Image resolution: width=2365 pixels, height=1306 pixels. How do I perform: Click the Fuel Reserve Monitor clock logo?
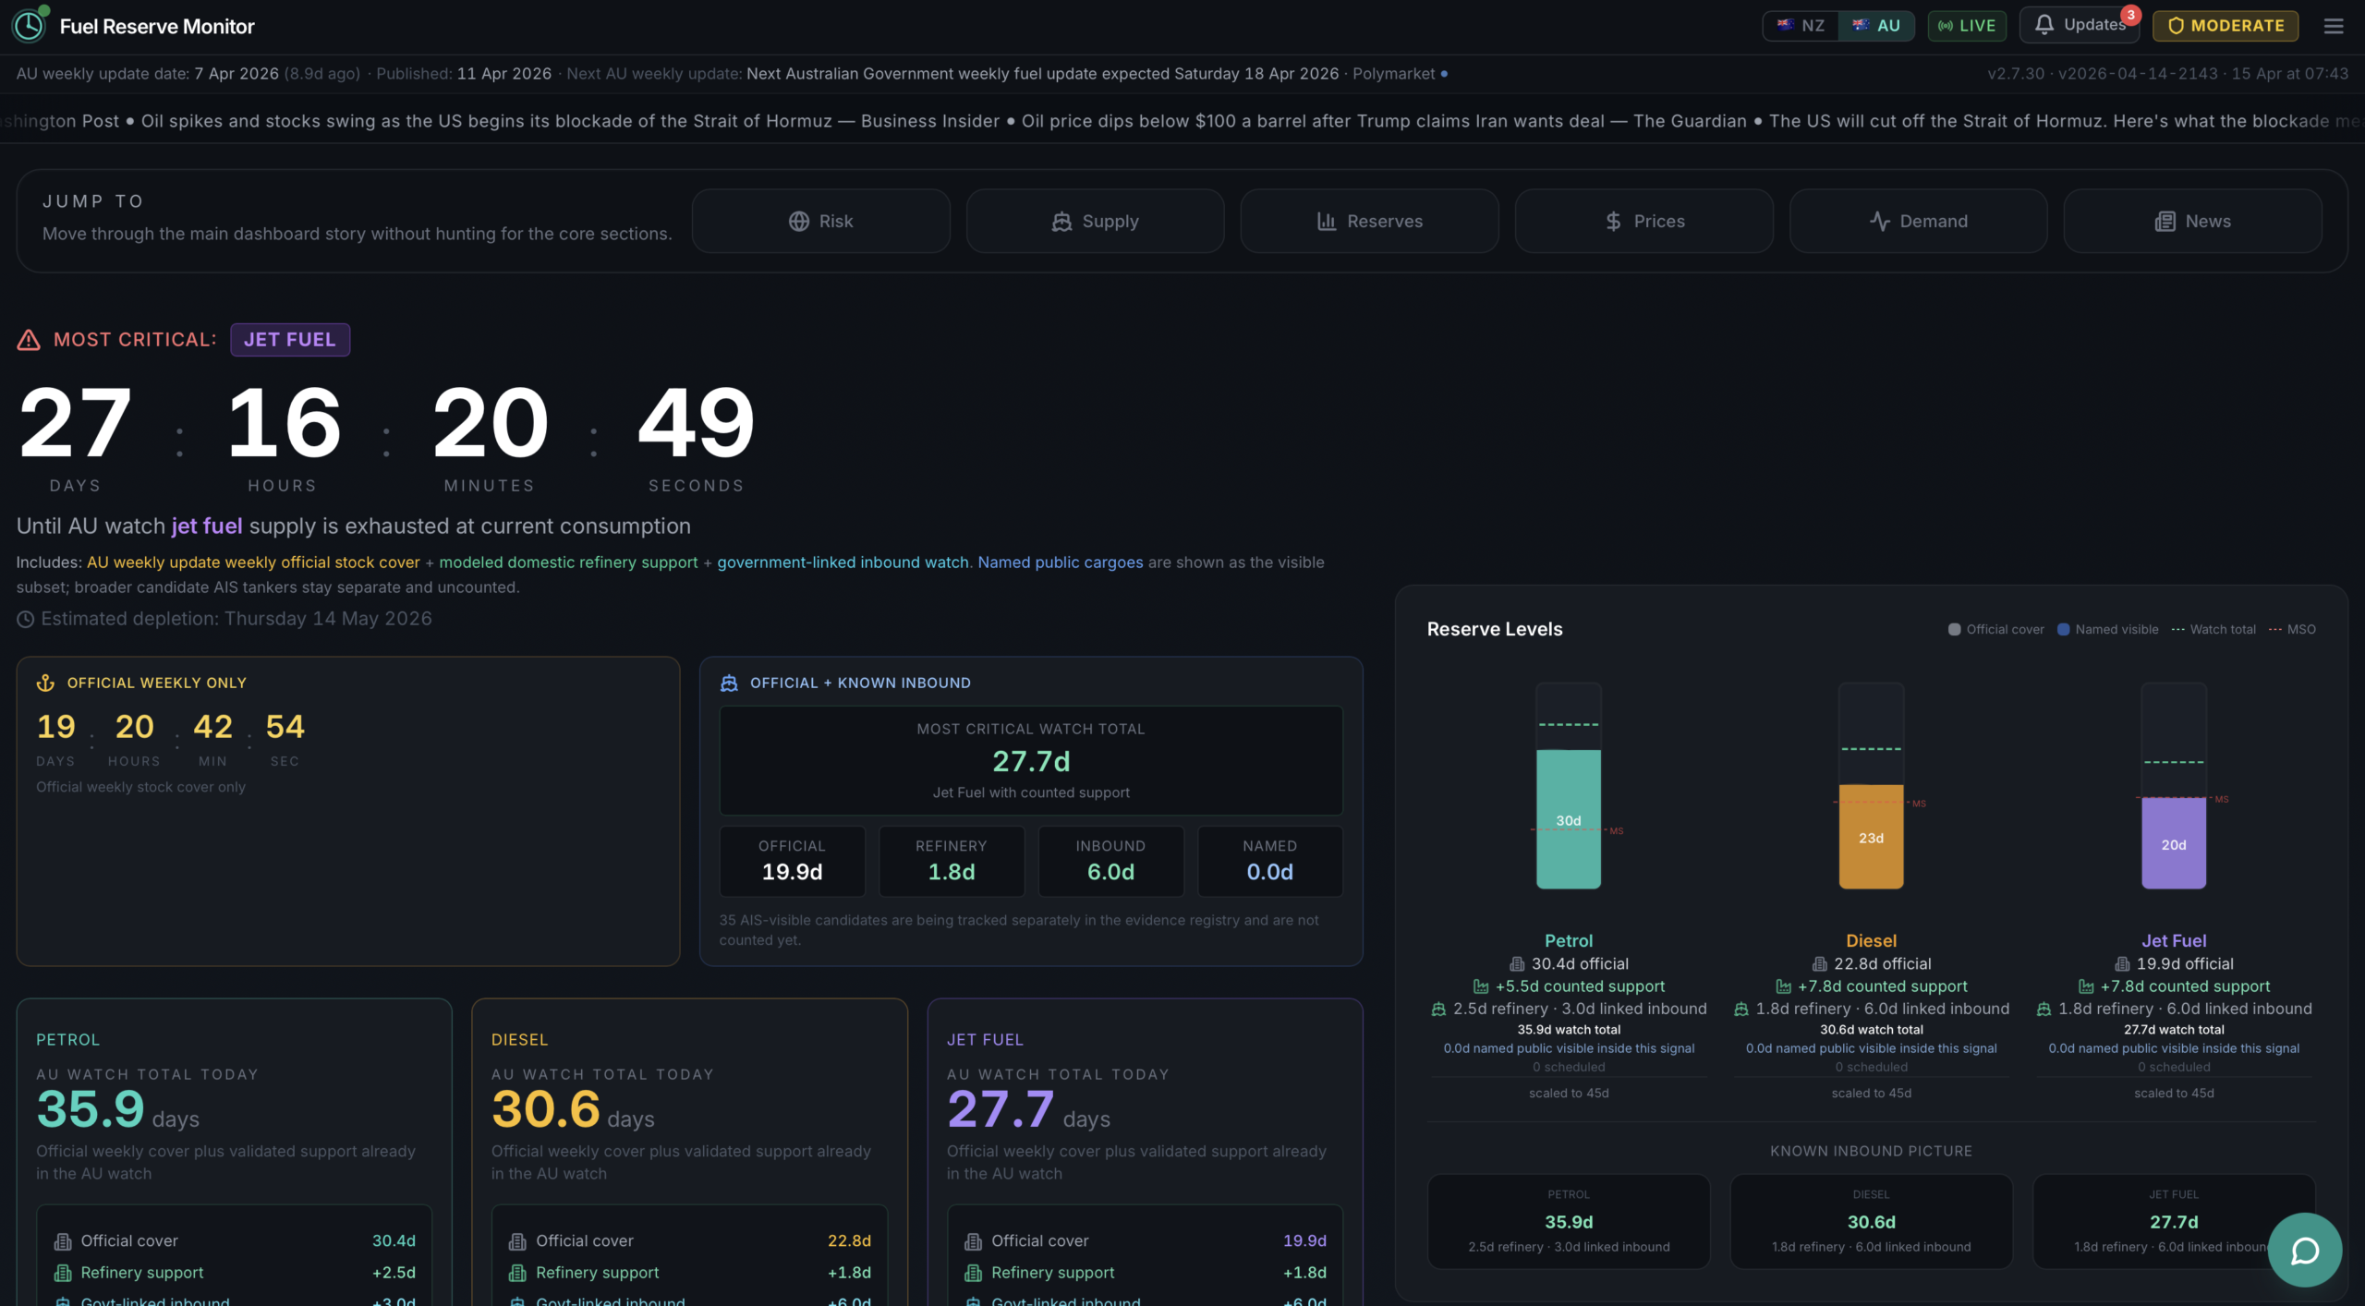pyautogui.click(x=29, y=26)
